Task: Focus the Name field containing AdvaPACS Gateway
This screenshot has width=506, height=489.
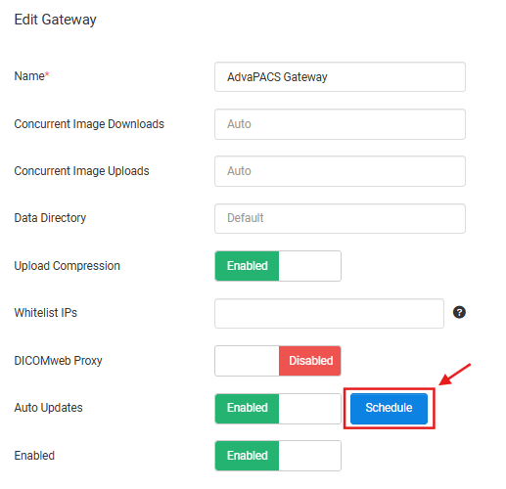Action: click(x=340, y=77)
